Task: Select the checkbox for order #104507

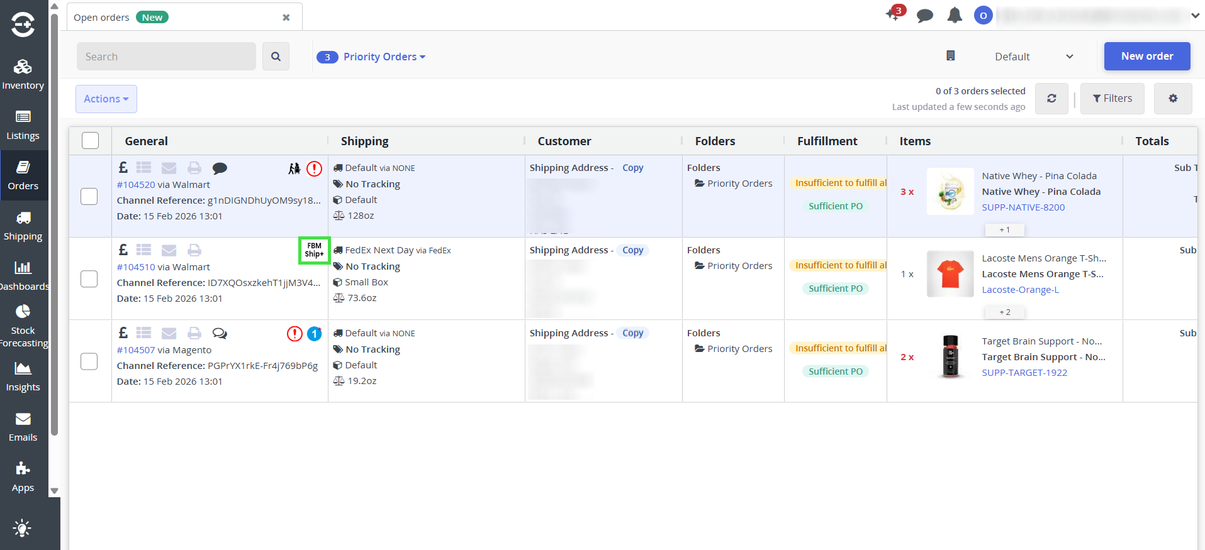Action: point(89,361)
